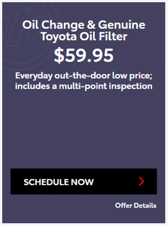This screenshot has width=168, height=226.
Task: Select the word 'Toyota' in the title
Action: 59,37
